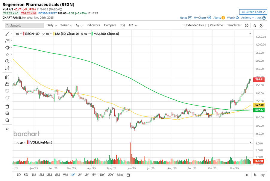Image resolution: width=270 pixels, height=181 pixels.
Task: Open the Notes link
Action: click(x=183, y=18)
